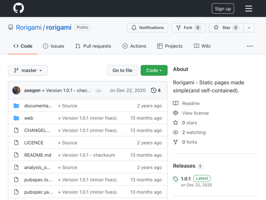Open the pubspec.lo... file
Screen dimensions: 266x200
pos(38,180)
